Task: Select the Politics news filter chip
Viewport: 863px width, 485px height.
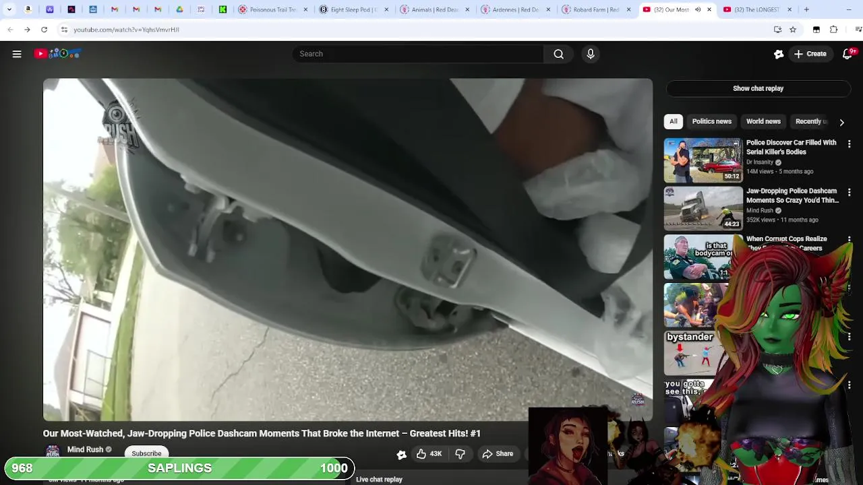Action: (x=711, y=121)
